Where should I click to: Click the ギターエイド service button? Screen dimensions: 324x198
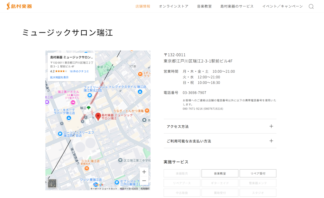pyautogui.click(x=220, y=183)
